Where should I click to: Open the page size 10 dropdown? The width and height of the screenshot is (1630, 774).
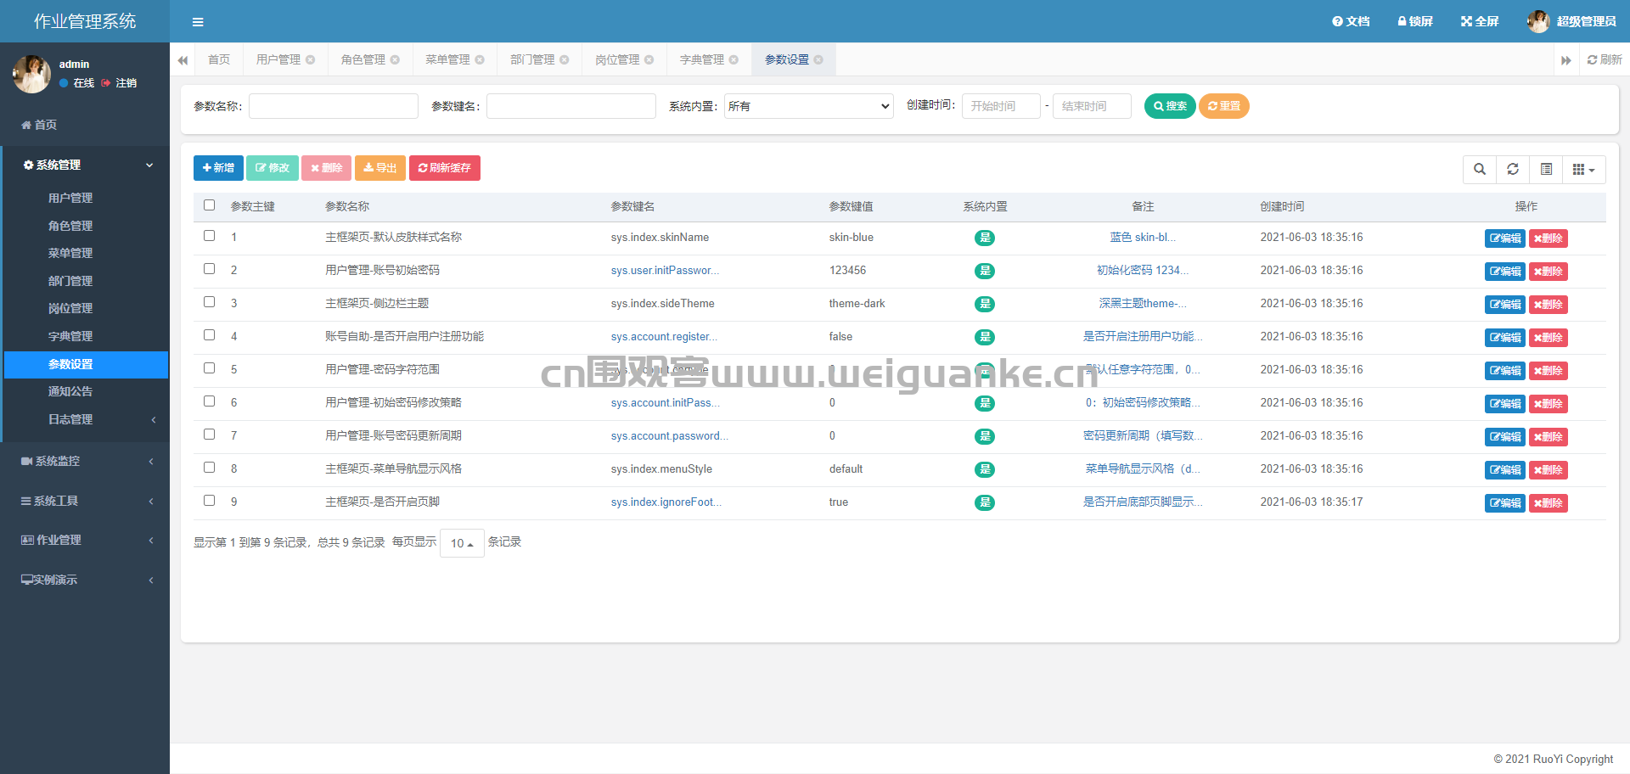pos(462,543)
